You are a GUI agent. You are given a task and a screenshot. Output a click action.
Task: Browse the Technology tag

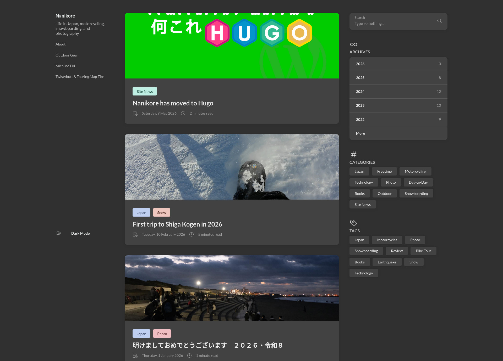click(364, 273)
